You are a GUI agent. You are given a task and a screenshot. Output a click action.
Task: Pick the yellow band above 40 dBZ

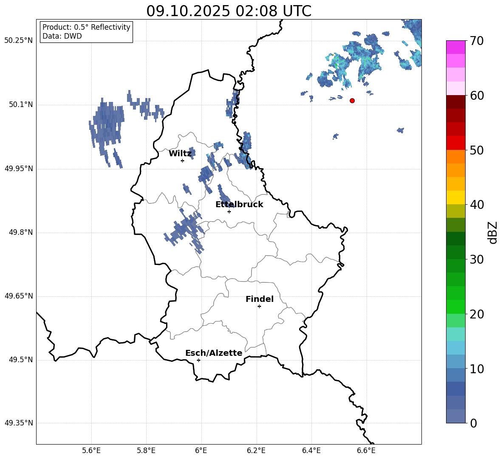[455, 197]
